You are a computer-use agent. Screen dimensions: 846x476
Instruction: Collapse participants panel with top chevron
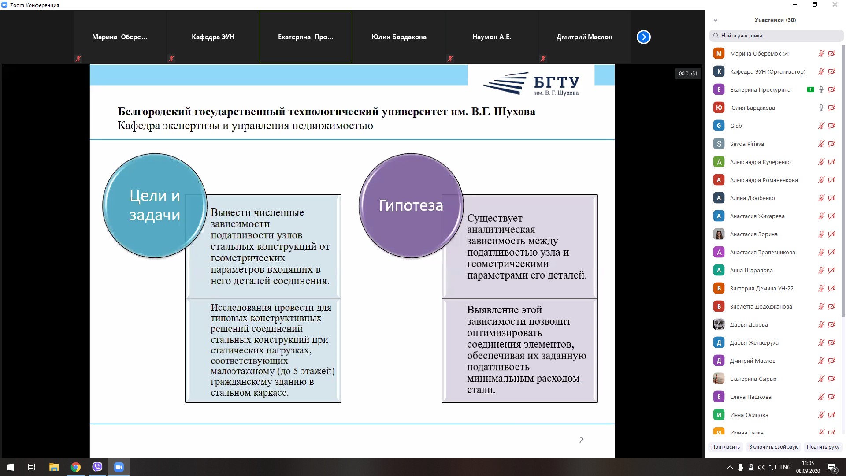pos(716,20)
